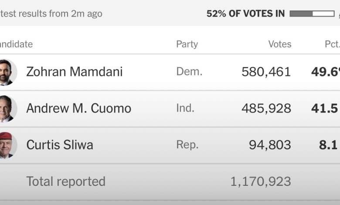Click the Total reported row label
The height and width of the screenshot is (205, 340).
pos(66,181)
